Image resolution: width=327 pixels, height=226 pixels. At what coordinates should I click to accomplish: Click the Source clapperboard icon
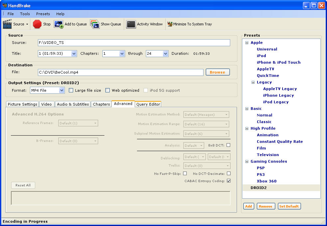click(7, 24)
